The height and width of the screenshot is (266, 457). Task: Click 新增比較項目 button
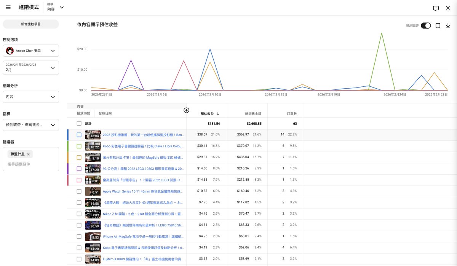tap(31, 24)
